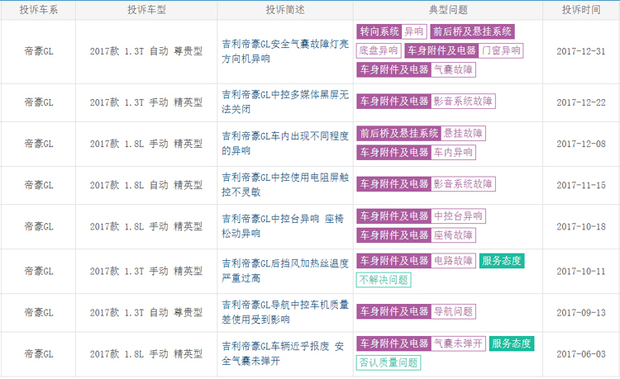This screenshot has width=620, height=379.
Task: Open complaint 吉利帝豪GL导航中控车机质量差
Action: pyautogui.click(x=285, y=312)
